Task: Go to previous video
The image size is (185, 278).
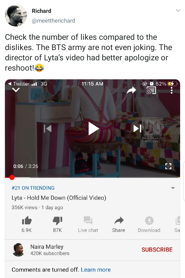Action: 48,128
